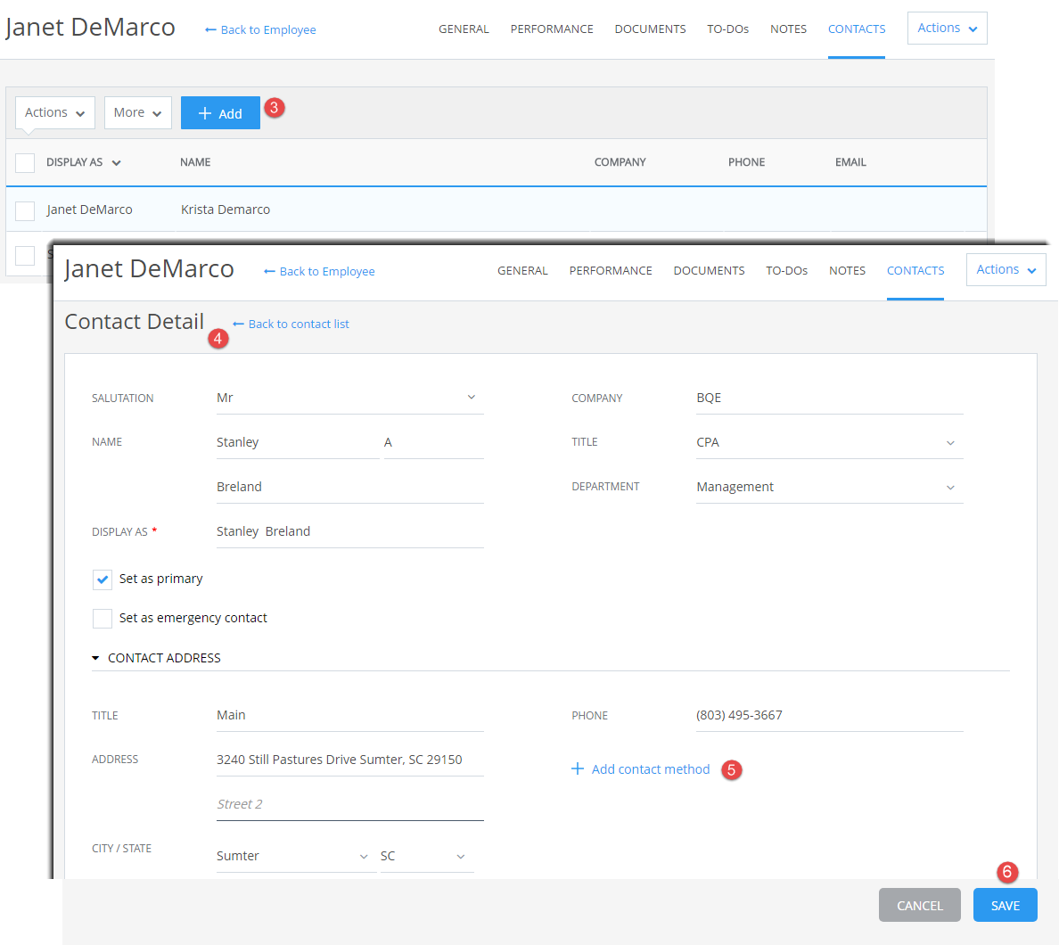
Task: Open DOCUMENTS tab in Contact Detail window
Action: click(709, 270)
